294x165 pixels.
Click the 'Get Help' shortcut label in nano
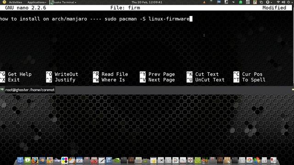click(x=20, y=74)
